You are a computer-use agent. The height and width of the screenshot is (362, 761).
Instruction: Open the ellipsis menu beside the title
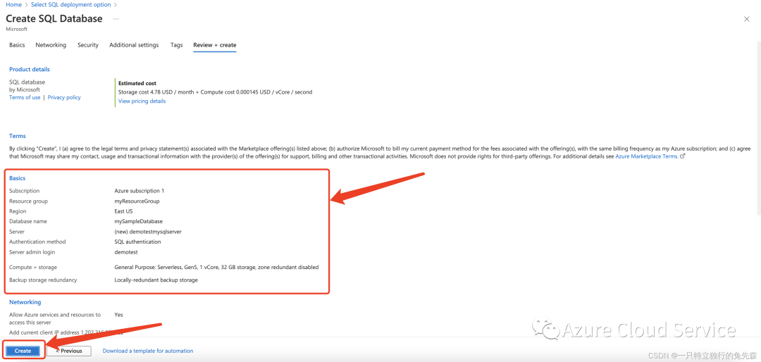click(x=116, y=19)
